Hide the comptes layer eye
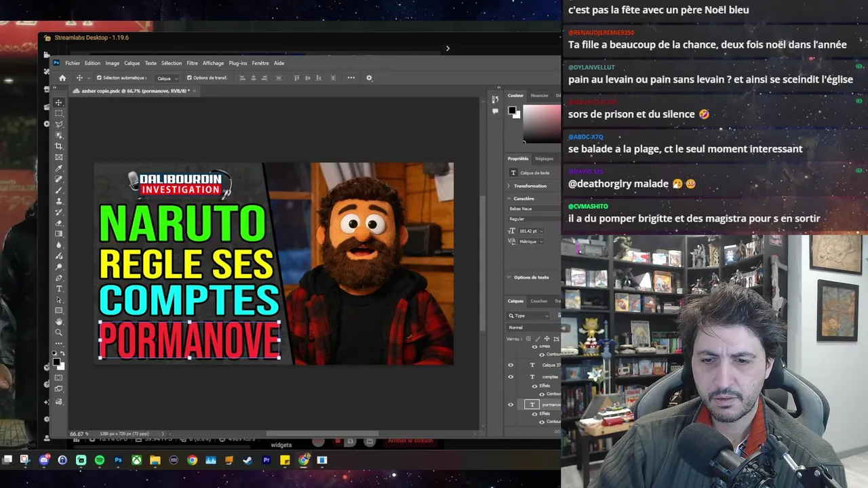The image size is (868, 488). tap(511, 377)
